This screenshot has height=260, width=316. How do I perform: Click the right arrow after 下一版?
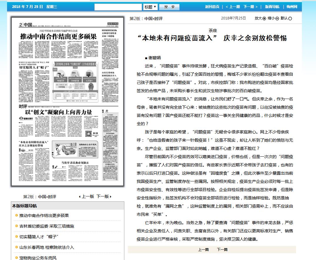(111, 197)
